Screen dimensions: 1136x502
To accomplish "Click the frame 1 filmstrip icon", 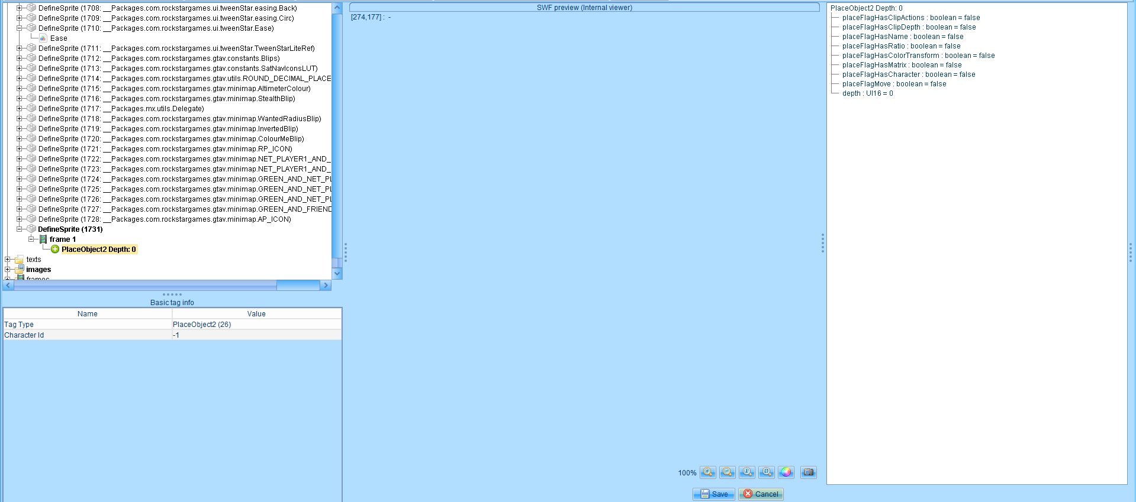I will click(x=43, y=239).
